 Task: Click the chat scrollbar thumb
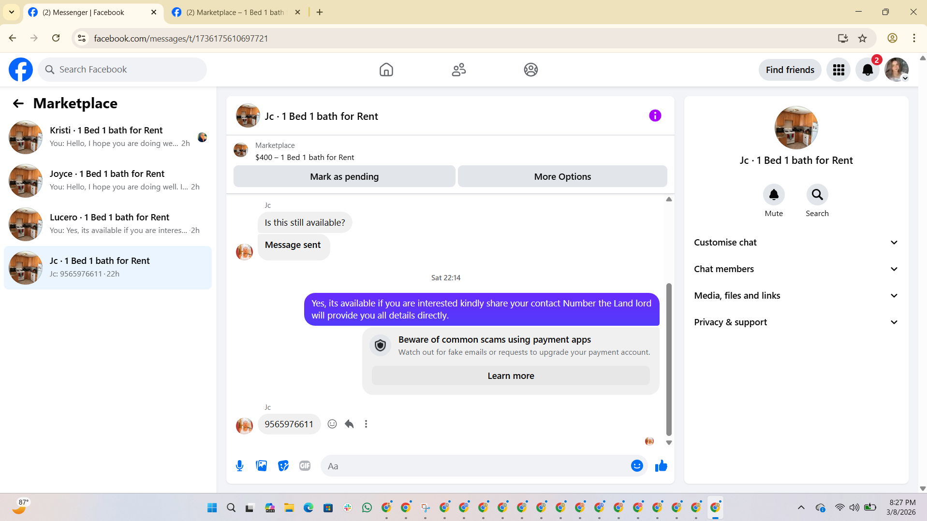click(x=669, y=359)
